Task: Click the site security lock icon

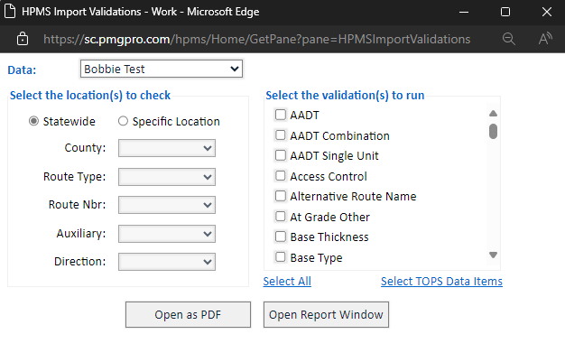Action: (x=23, y=40)
